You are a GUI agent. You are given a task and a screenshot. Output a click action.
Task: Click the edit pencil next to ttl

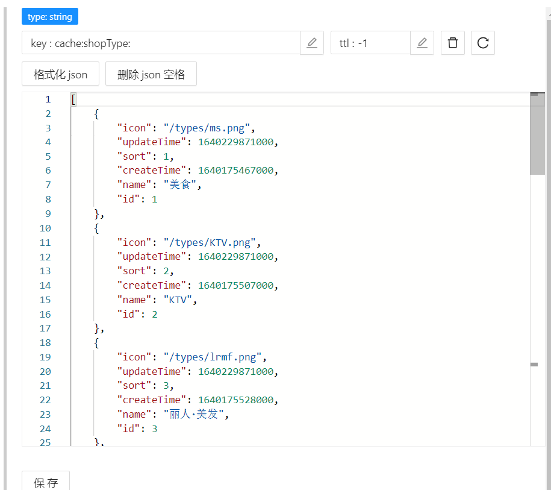coord(422,43)
